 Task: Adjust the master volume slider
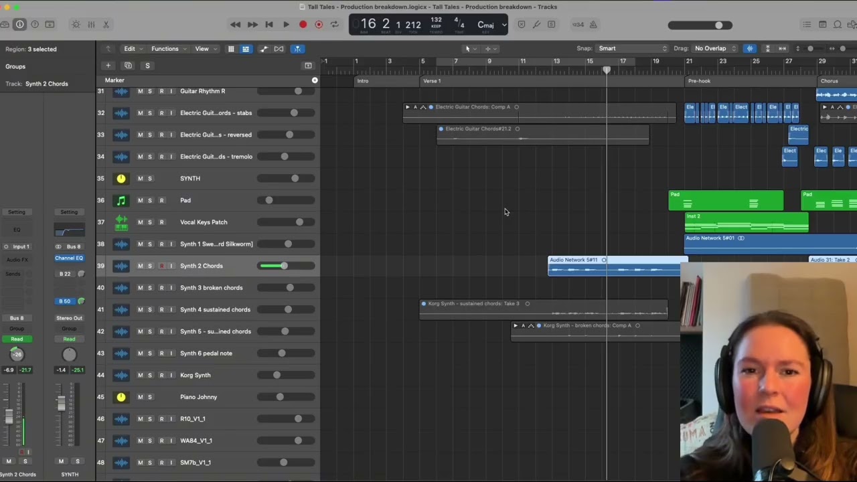(700, 25)
